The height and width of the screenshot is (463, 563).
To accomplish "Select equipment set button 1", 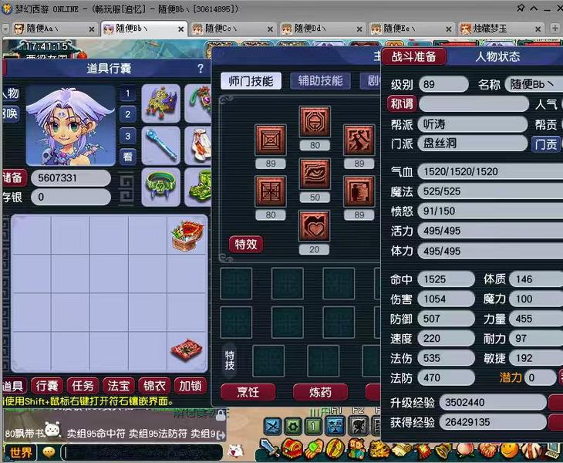I will (x=128, y=93).
